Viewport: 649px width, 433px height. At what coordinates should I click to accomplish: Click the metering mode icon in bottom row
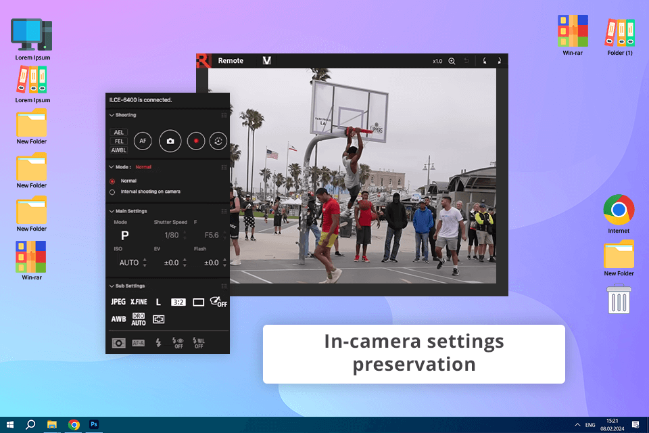tap(119, 343)
